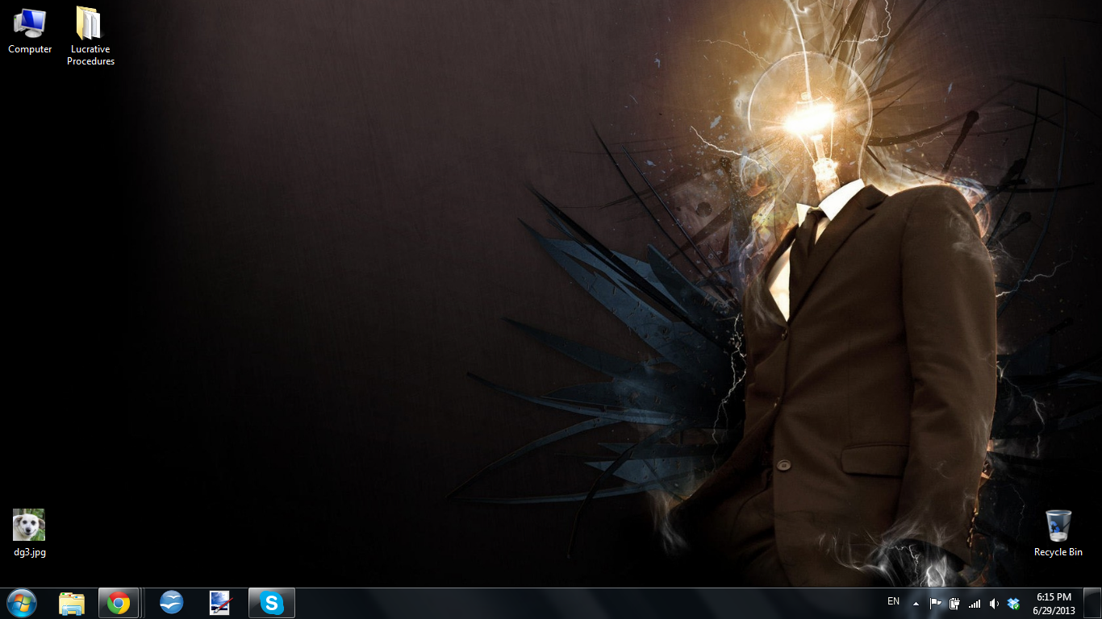This screenshot has height=619, width=1102.
Task: Open Skype from the taskbar
Action: [x=272, y=603]
